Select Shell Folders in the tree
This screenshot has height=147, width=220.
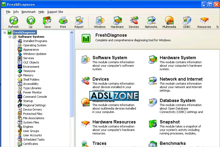coord(31,80)
